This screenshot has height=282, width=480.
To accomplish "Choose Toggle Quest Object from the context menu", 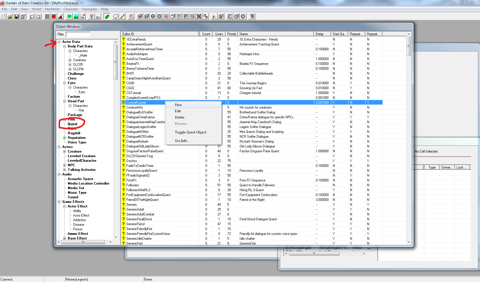I will [x=190, y=132].
